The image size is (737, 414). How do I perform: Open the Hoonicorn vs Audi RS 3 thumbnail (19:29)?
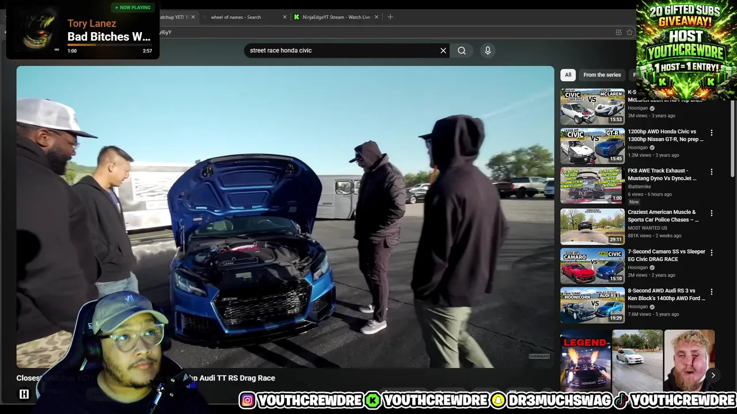(x=592, y=305)
